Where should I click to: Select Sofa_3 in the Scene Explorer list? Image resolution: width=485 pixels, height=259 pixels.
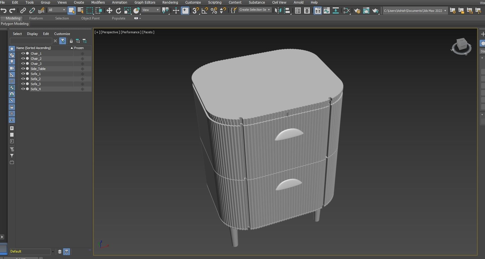pyautogui.click(x=36, y=84)
